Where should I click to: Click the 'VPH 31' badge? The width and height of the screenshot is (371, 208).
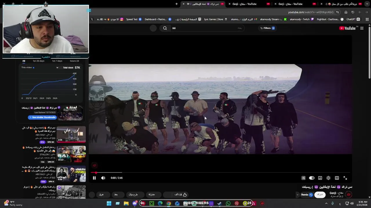pyautogui.click(x=51, y=162)
